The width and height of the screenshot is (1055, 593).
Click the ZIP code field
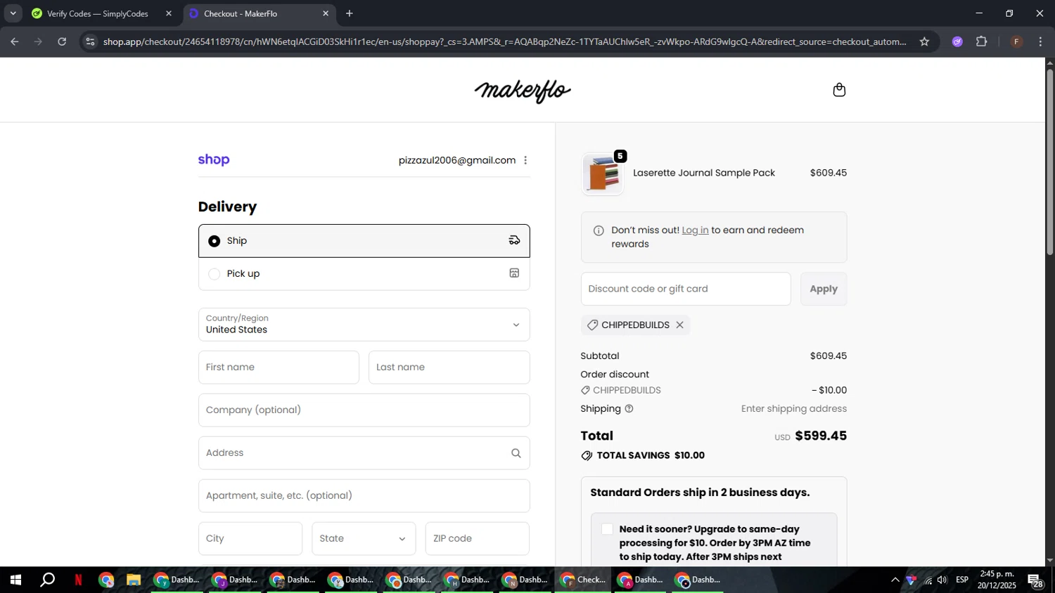point(477,539)
